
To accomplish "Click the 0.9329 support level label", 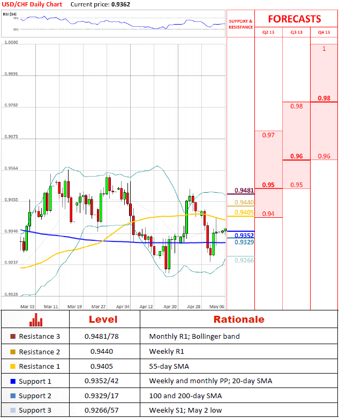I will coord(244,242).
